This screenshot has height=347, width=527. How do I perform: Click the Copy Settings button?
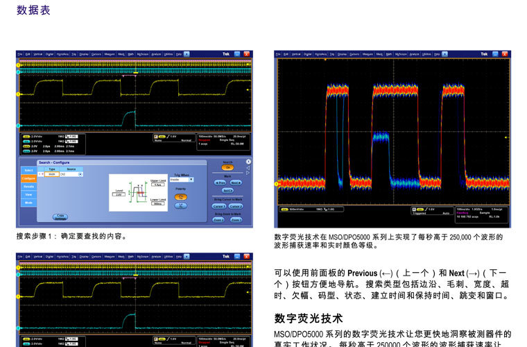[60, 217]
